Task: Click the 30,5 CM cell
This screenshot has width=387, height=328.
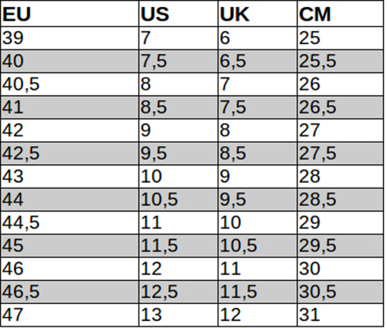Action: tap(341, 292)
